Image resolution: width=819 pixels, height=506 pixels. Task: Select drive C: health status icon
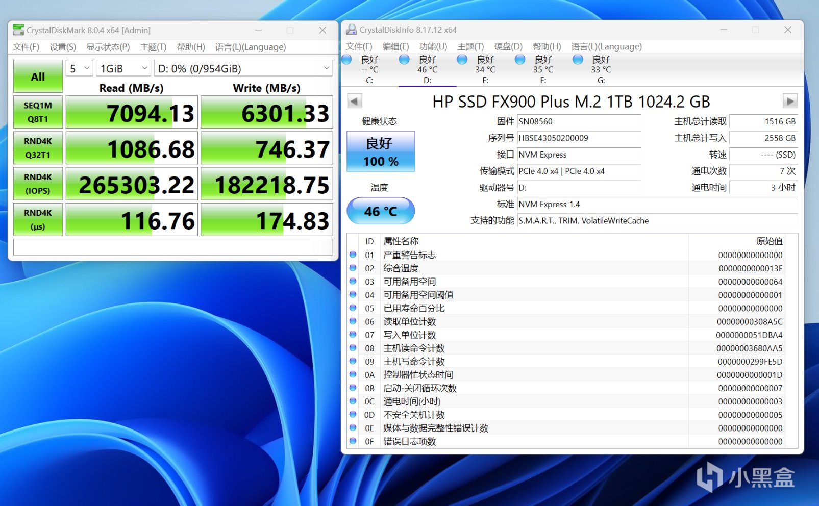[347, 60]
